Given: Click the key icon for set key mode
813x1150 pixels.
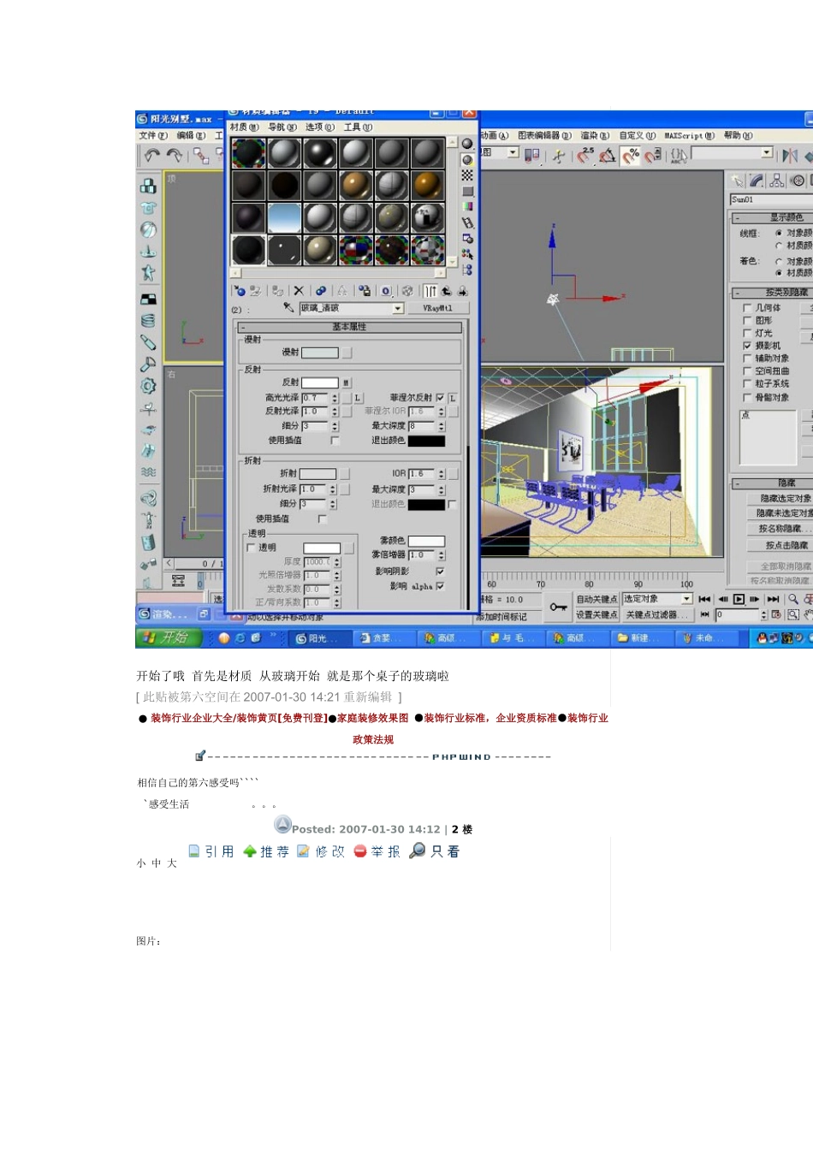Looking at the screenshot, I should click(559, 607).
